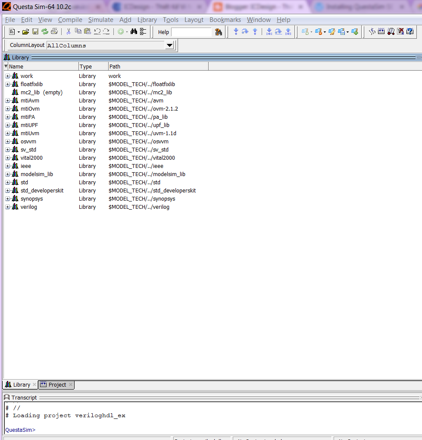Click the green circular Add Selected icon

point(121,32)
